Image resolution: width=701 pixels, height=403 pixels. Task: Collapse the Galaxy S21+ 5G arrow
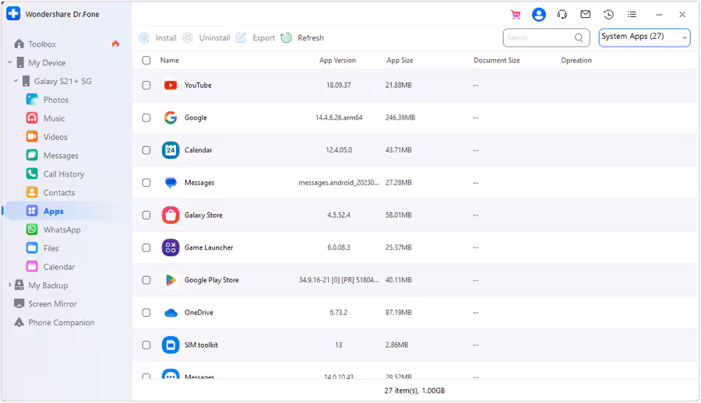tap(16, 81)
